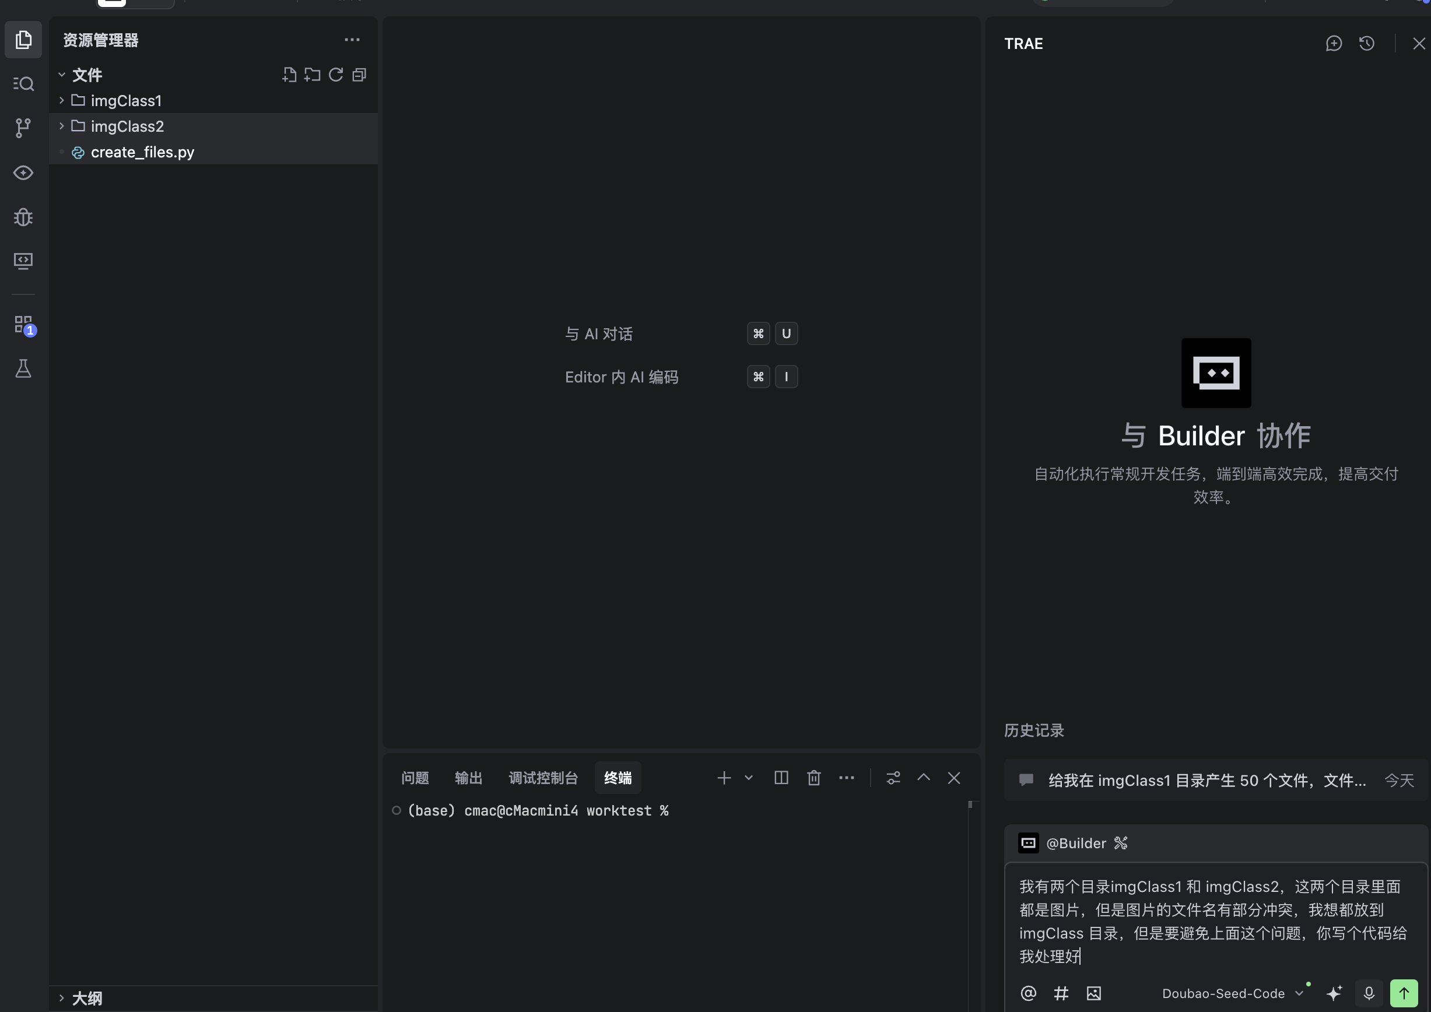Open chat history clock icon
Screen dimensions: 1431x1012
(1367, 44)
